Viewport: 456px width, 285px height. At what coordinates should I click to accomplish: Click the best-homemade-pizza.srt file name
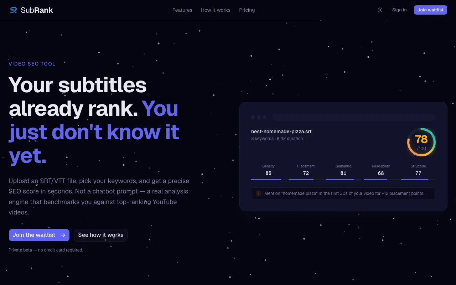click(281, 131)
